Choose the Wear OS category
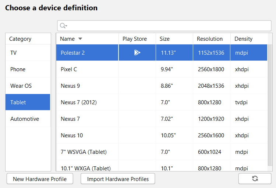Image resolution: width=276 pixels, height=188 pixels. click(28, 86)
